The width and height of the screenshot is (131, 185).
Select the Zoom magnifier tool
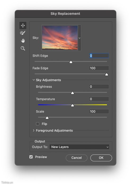[23, 48]
